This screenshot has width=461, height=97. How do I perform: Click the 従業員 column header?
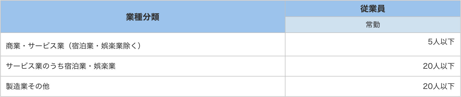pos(373,9)
